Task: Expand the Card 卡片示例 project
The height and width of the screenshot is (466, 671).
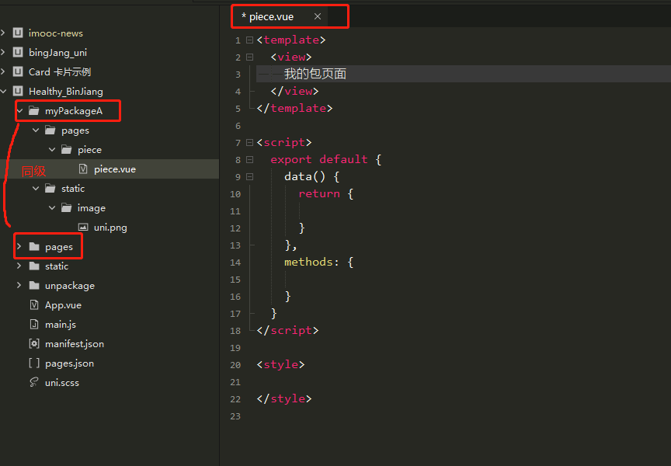Action: point(3,72)
